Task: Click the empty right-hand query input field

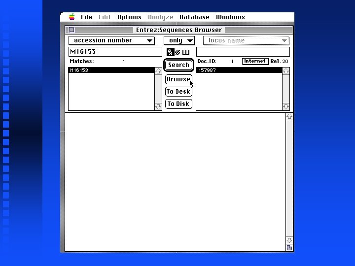Action: click(243, 52)
